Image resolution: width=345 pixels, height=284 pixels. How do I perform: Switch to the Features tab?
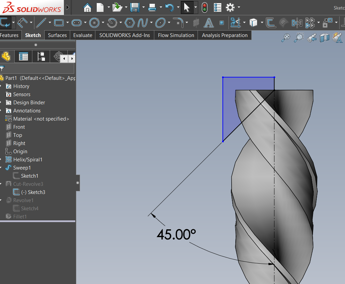click(x=10, y=35)
